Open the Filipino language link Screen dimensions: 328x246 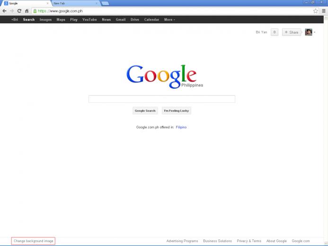click(x=181, y=127)
